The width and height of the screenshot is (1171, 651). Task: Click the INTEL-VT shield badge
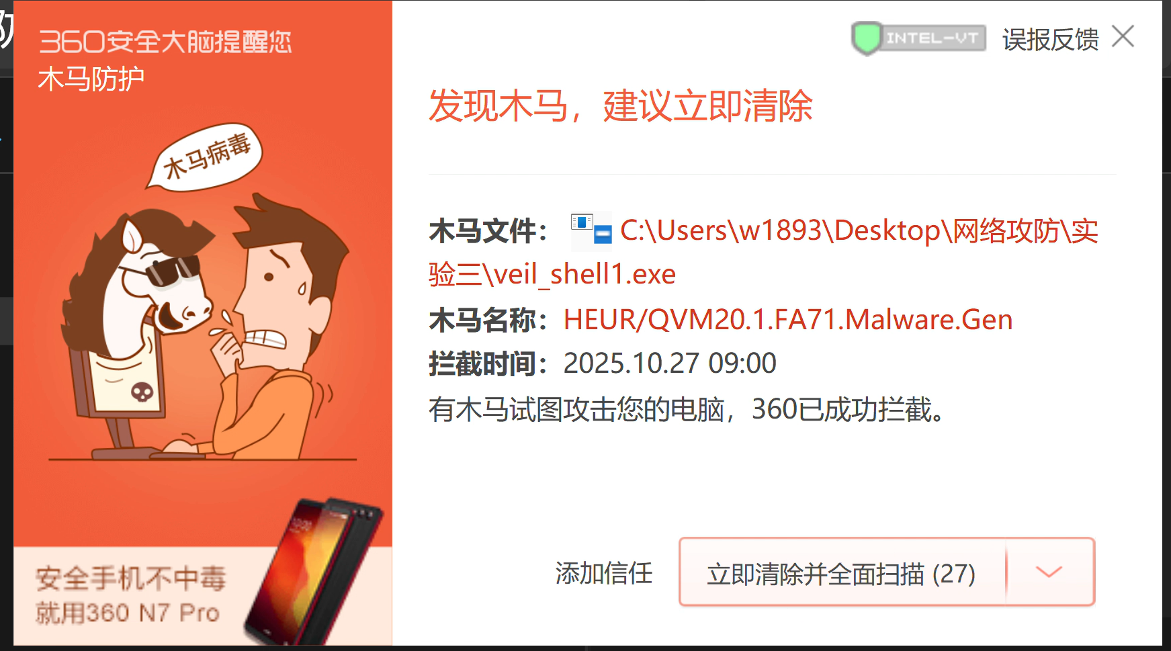[x=918, y=38]
